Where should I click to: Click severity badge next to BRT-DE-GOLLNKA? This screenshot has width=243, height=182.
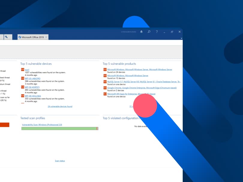[22, 96]
